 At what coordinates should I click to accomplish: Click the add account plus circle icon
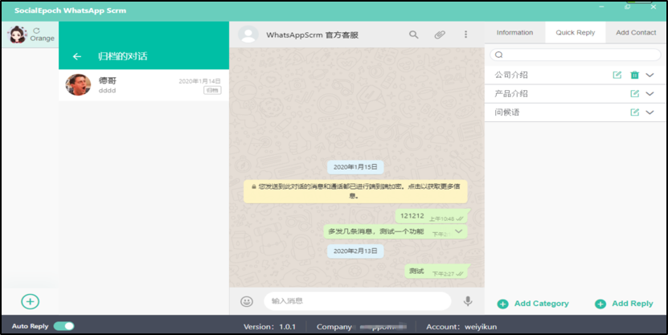coord(31,301)
